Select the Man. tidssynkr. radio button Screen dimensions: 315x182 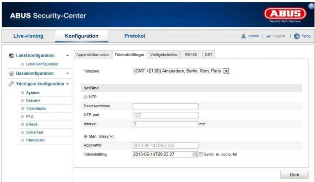tap(85, 136)
